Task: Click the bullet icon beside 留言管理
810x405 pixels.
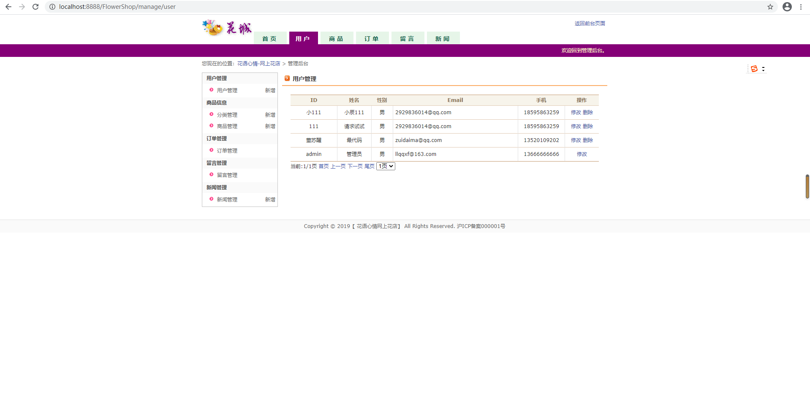Action: click(212, 174)
